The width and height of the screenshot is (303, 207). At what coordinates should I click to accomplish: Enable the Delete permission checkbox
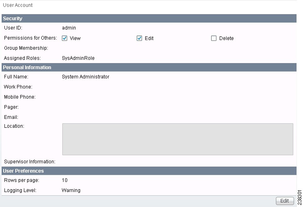(x=214, y=38)
